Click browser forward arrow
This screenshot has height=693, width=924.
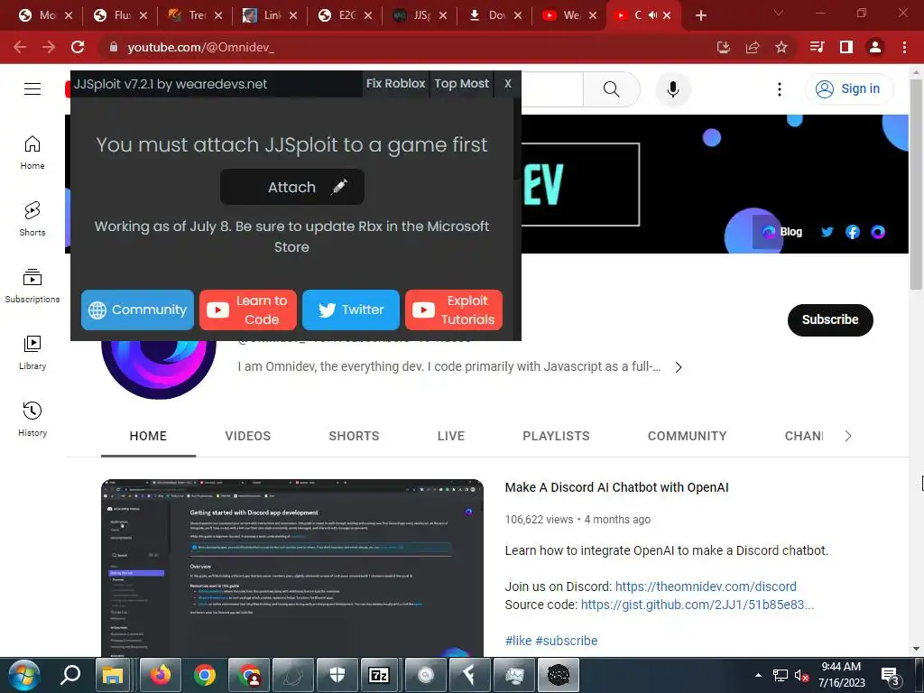pyautogui.click(x=49, y=47)
